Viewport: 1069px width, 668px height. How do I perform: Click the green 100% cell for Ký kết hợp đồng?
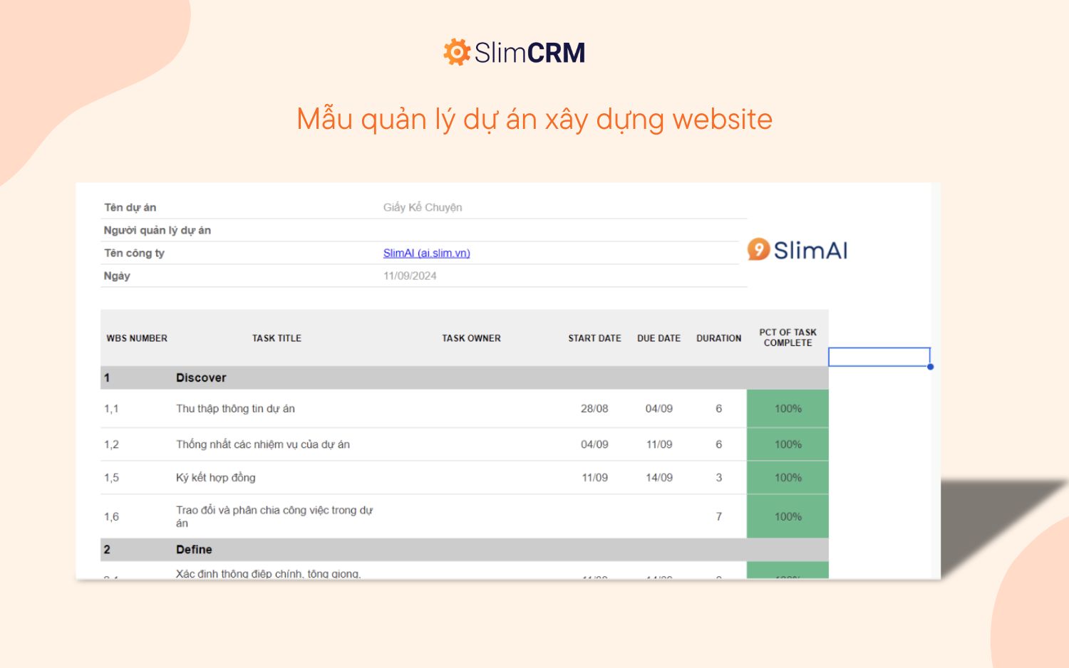pos(787,477)
